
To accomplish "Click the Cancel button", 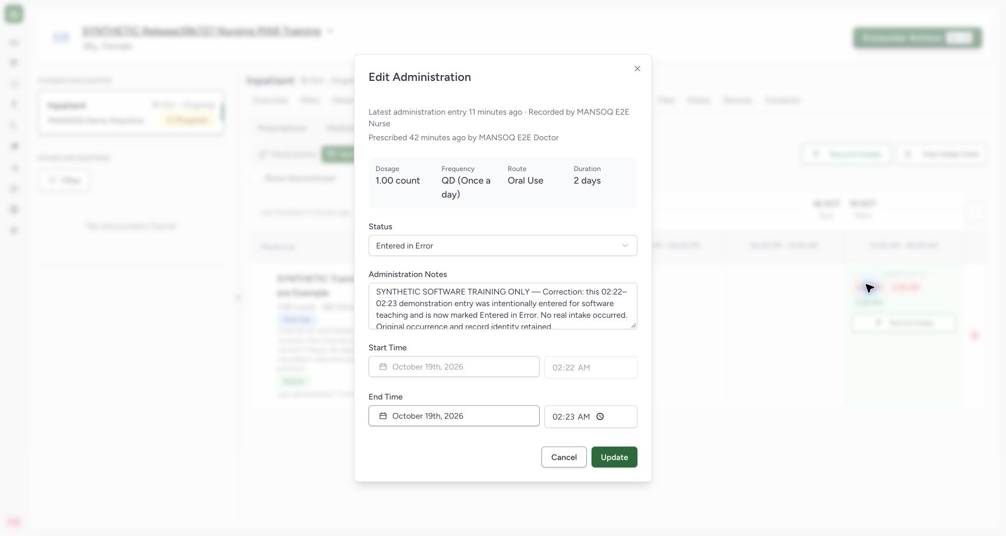I will point(564,457).
